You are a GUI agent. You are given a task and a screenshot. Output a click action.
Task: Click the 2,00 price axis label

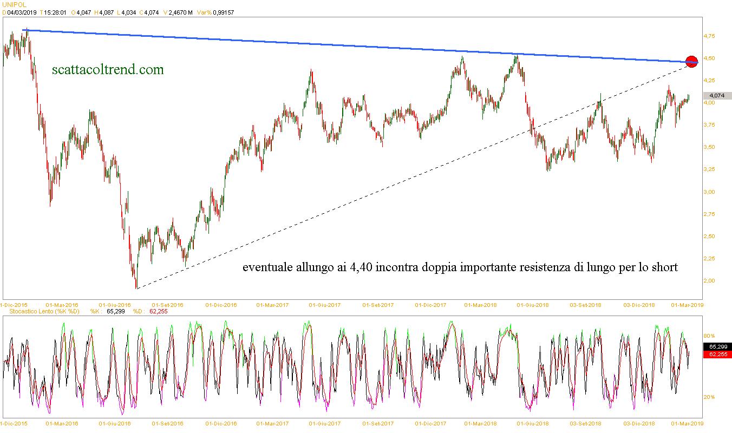click(709, 281)
